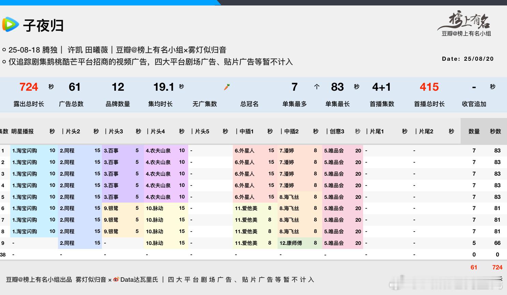The height and width of the screenshot is (295, 507).
Task: Click the 总冠名 label
Action: 250,104
